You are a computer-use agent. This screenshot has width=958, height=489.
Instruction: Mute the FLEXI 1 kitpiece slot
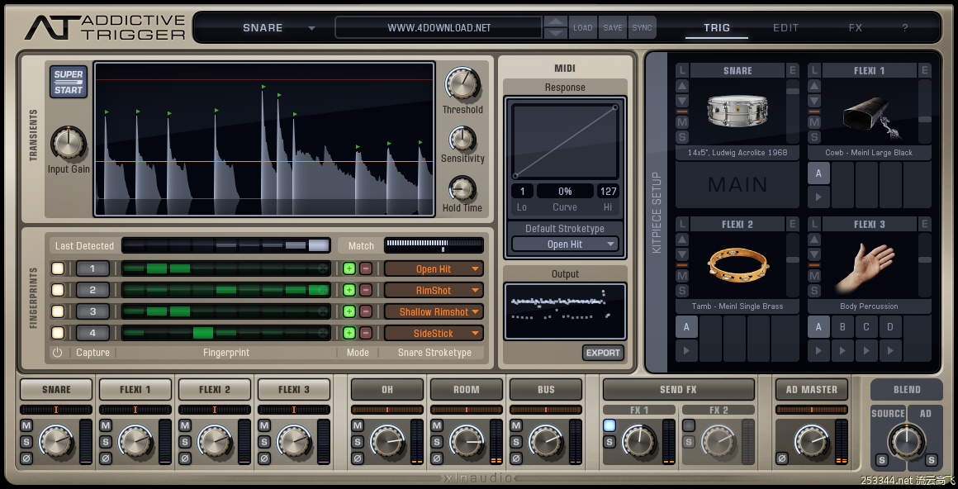(x=813, y=121)
